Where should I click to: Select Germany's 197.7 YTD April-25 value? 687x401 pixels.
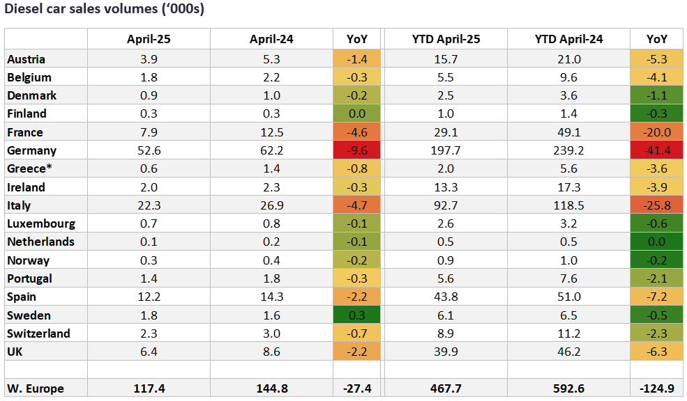(446, 150)
